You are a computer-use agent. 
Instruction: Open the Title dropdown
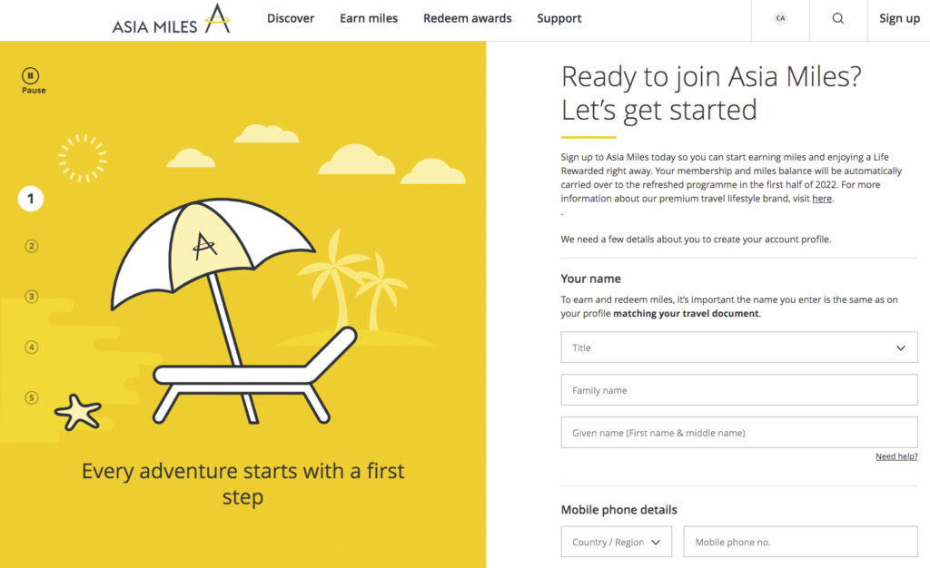738,348
